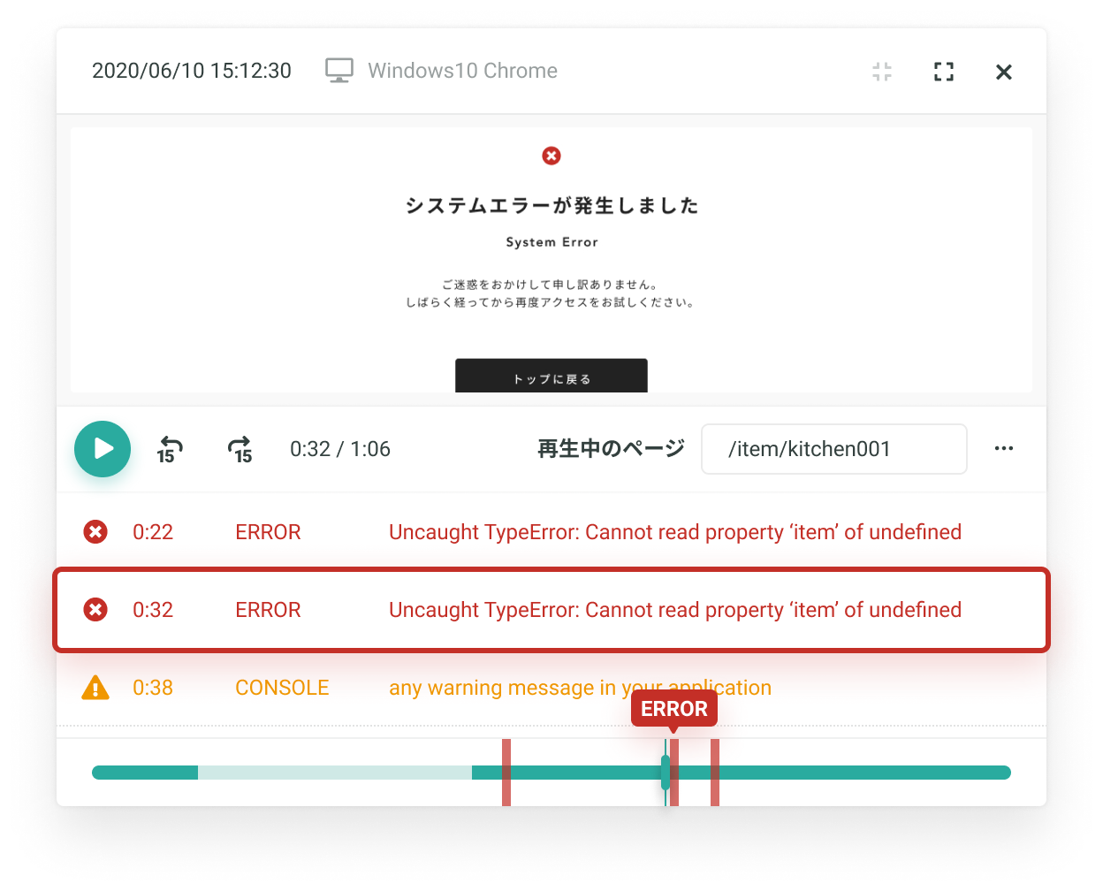
Task: Enter fullscreen with the expand icon
Action: click(x=943, y=72)
